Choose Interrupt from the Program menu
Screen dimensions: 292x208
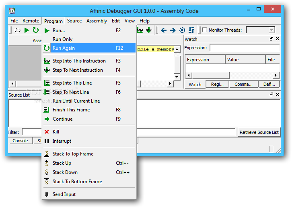click(x=89, y=141)
